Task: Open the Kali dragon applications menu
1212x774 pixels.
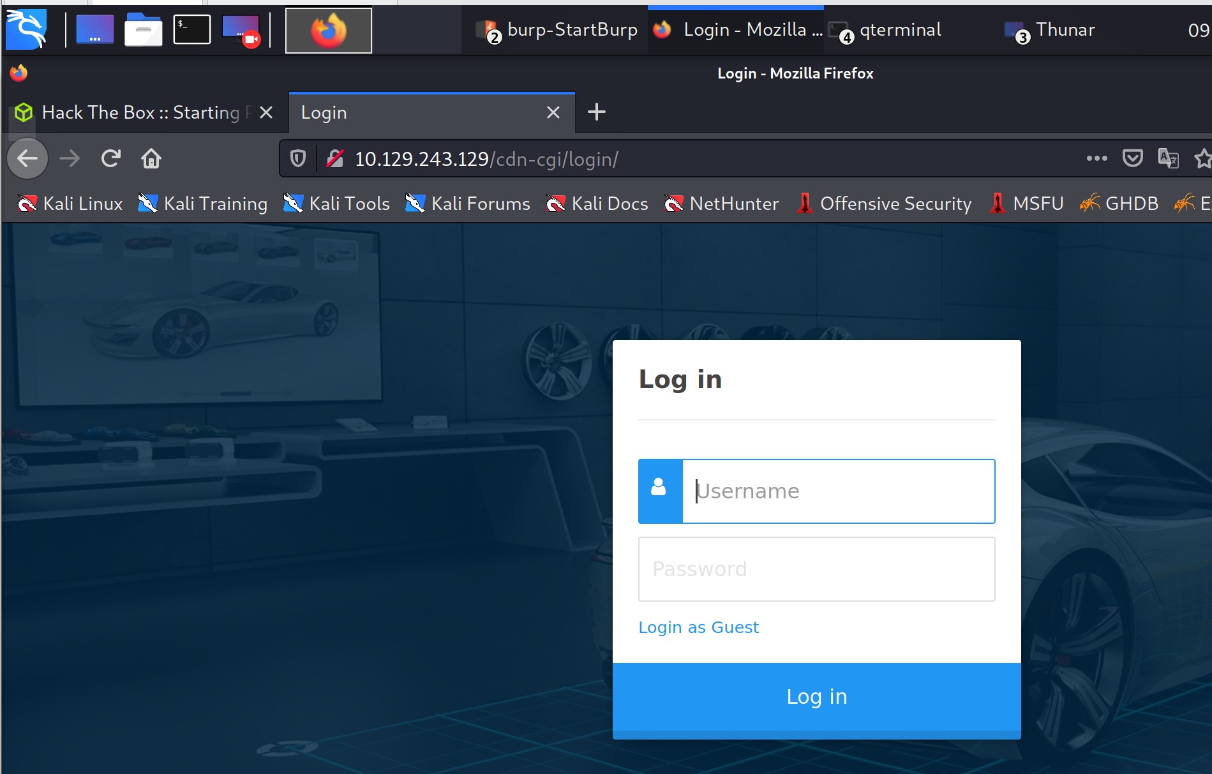Action: click(26, 29)
